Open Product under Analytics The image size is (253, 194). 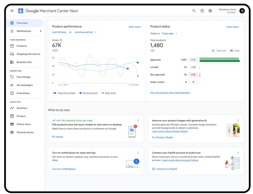click(25, 116)
